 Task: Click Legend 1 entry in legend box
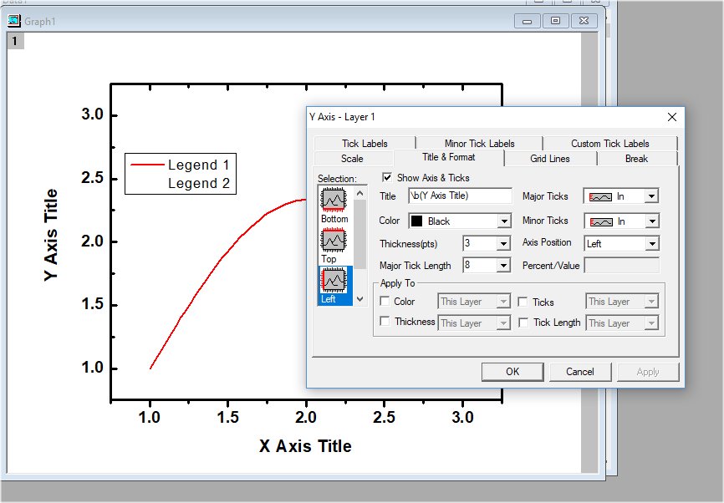point(198,165)
